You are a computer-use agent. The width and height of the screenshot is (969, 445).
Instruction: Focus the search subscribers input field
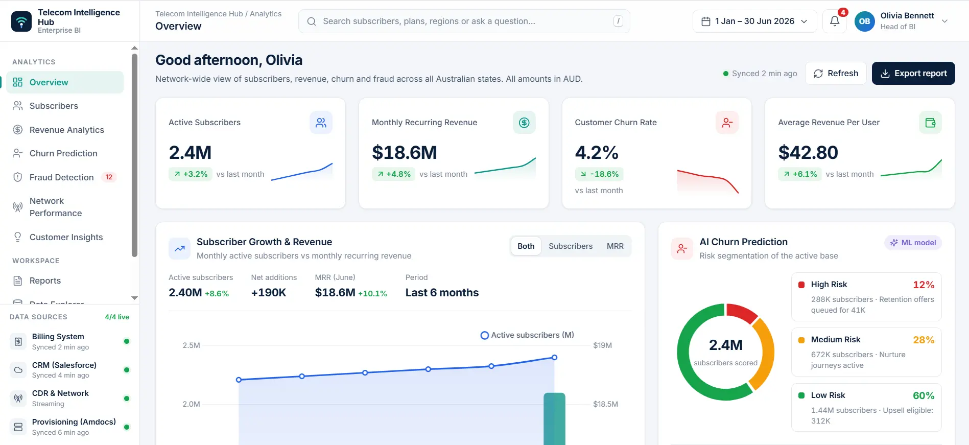tap(464, 21)
